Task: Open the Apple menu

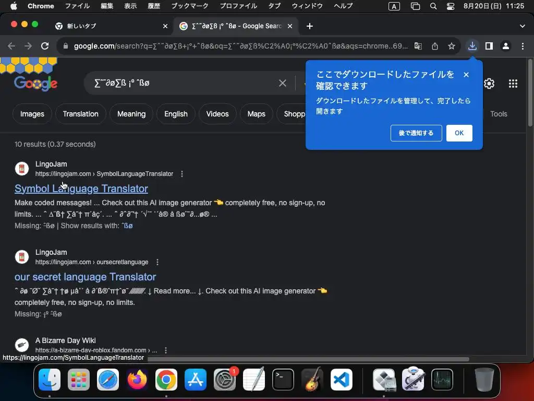Action: [14, 6]
